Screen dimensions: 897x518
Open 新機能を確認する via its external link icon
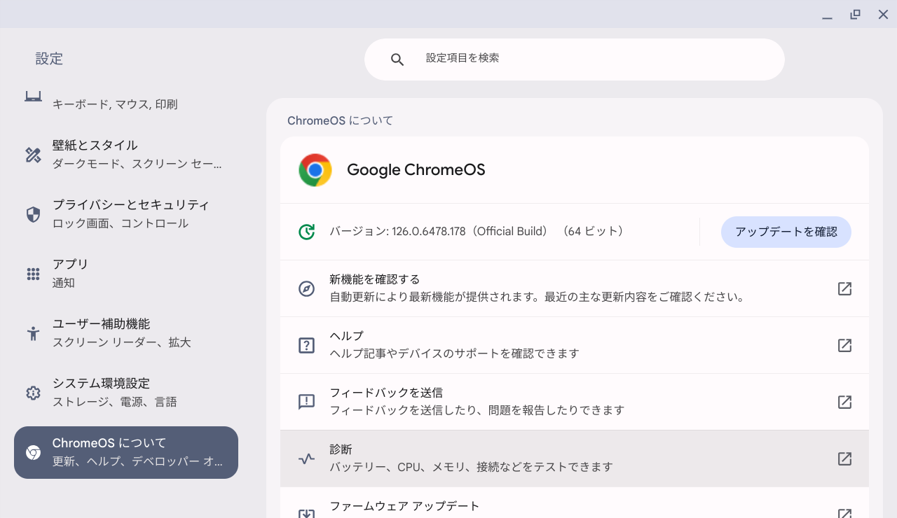click(844, 288)
